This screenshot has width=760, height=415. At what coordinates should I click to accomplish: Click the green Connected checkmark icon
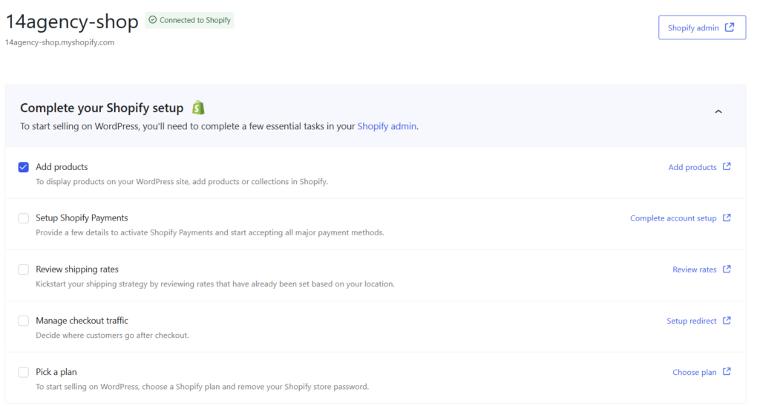tap(153, 20)
